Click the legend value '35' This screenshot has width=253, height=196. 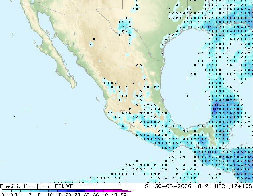96,194
